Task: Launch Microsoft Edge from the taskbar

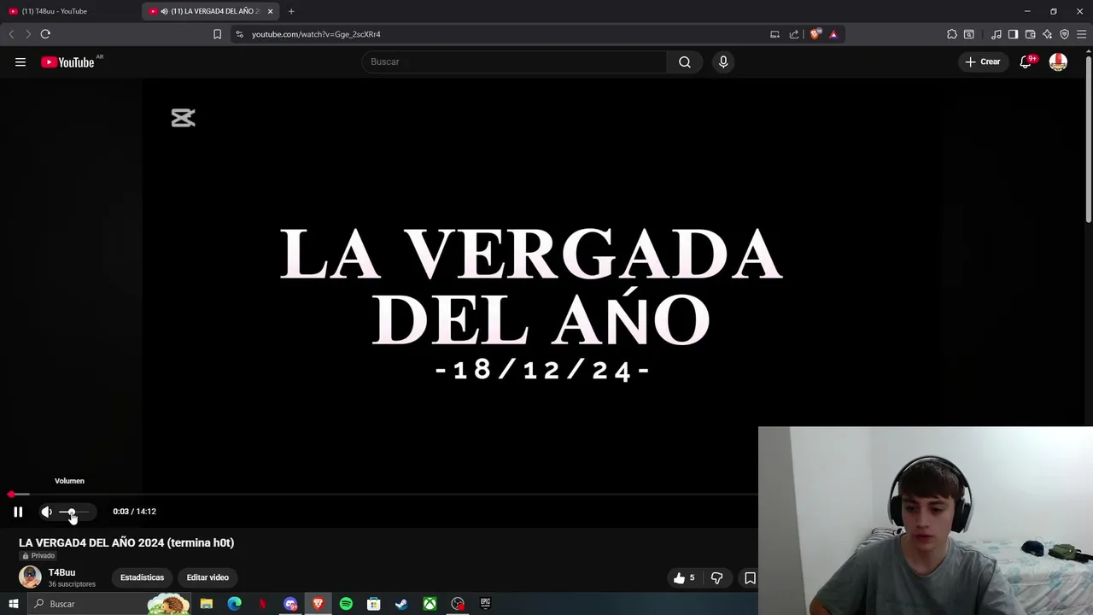Action: pos(235,604)
